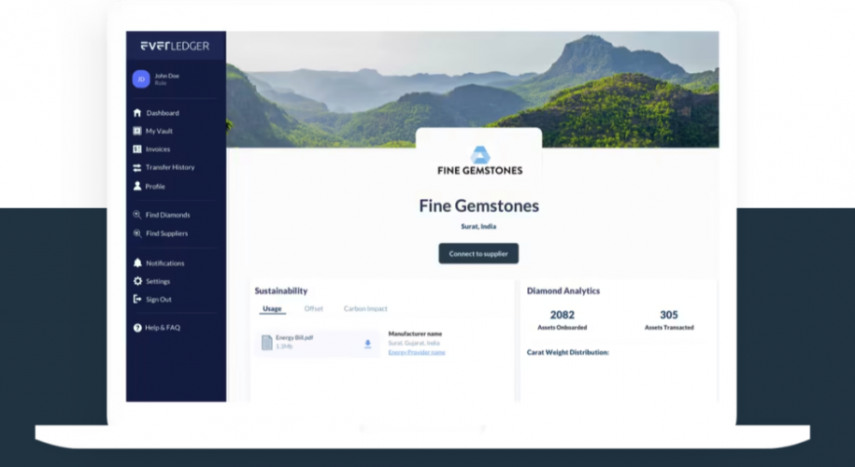Open the Profile page
The height and width of the screenshot is (467, 855).
pos(155,187)
